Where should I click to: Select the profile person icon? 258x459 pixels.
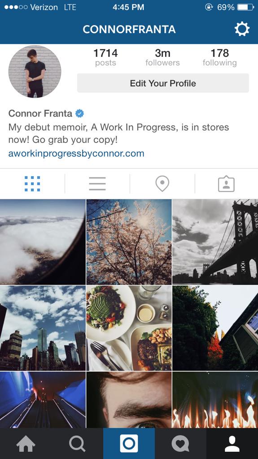(232, 444)
